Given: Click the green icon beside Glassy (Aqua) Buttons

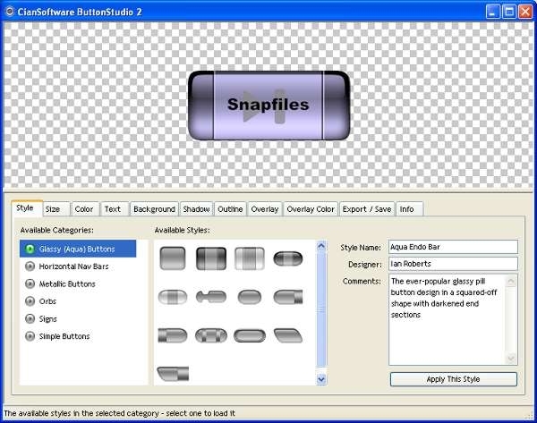Looking at the screenshot, I should coord(30,249).
